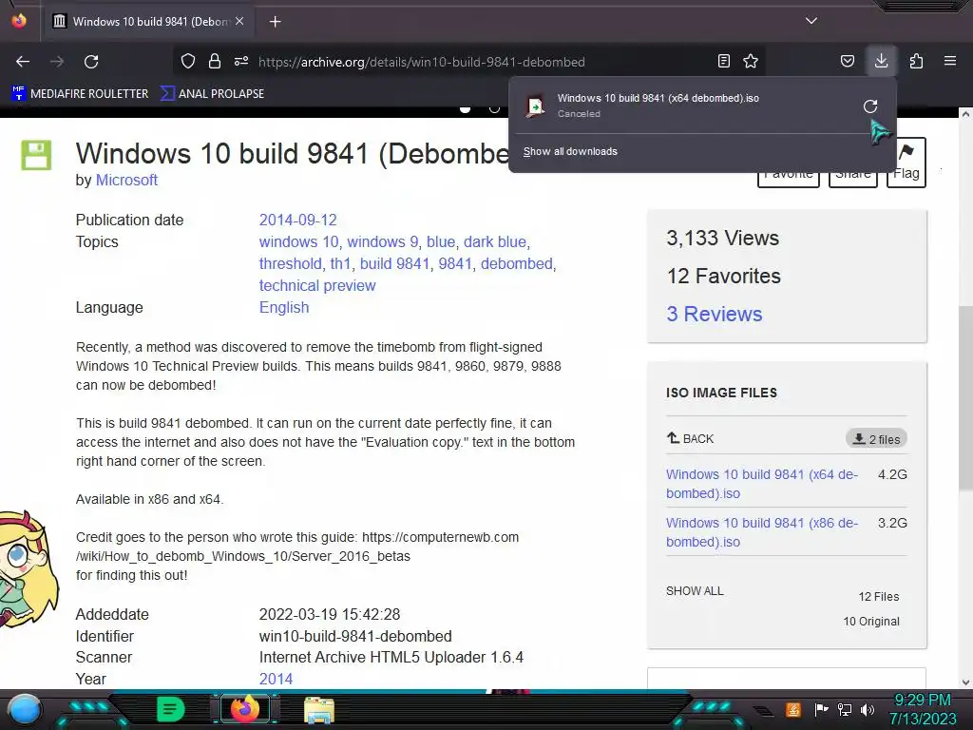Close the Windows 10 build 9841 tab
Image resolution: width=973 pixels, height=730 pixels.
click(239, 21)
